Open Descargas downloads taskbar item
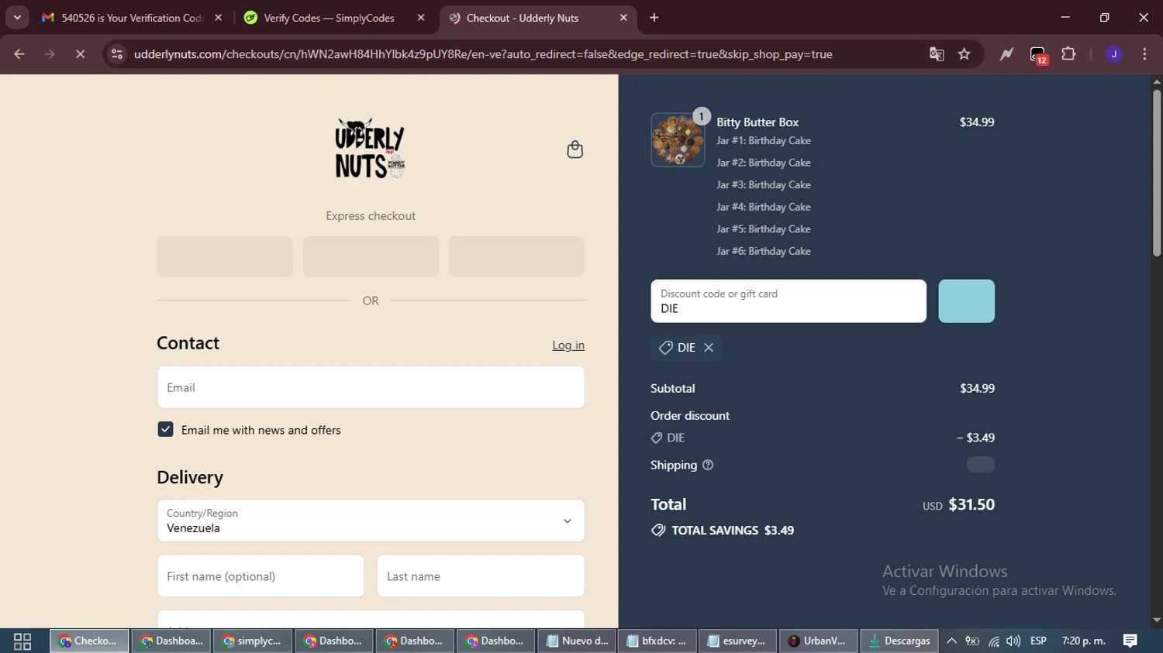 click(x=899, y=641)
